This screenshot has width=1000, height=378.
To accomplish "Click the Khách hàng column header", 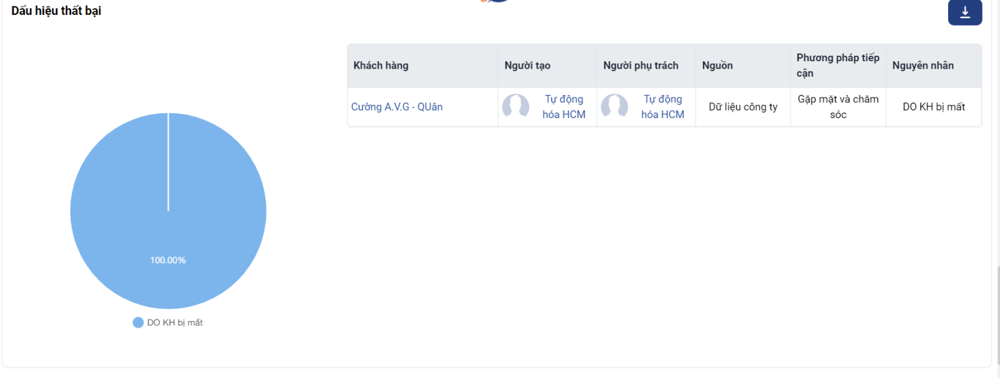I will [x=381, y=66].
